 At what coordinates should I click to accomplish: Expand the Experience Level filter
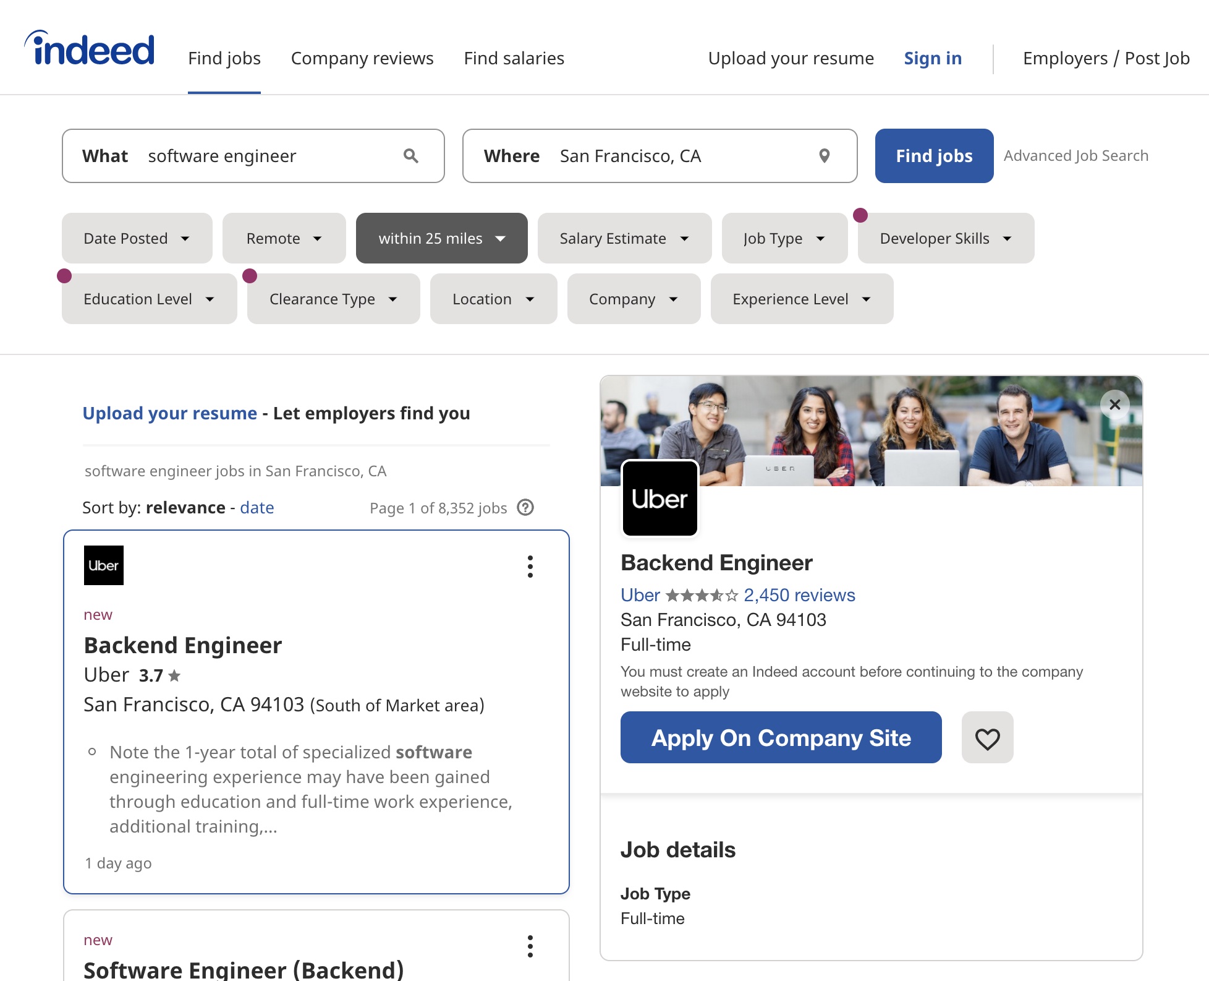coord(802,299)
